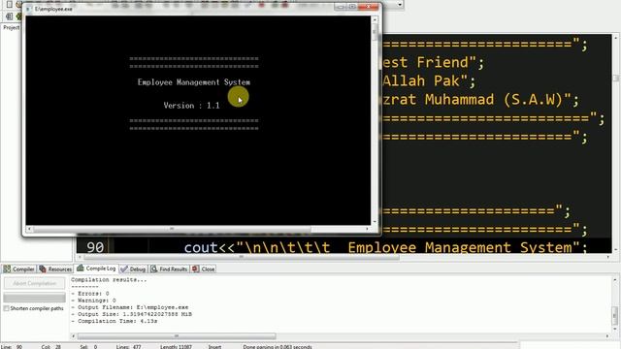Maximize the employee.exe console window
Viewport: 621px width, 349px height.
pos(351,7)
